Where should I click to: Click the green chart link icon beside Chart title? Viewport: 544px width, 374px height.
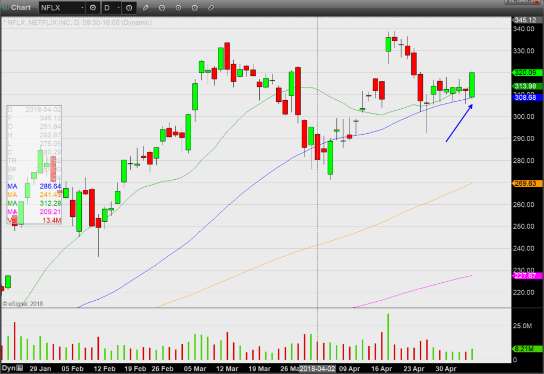tap(6, 7)
